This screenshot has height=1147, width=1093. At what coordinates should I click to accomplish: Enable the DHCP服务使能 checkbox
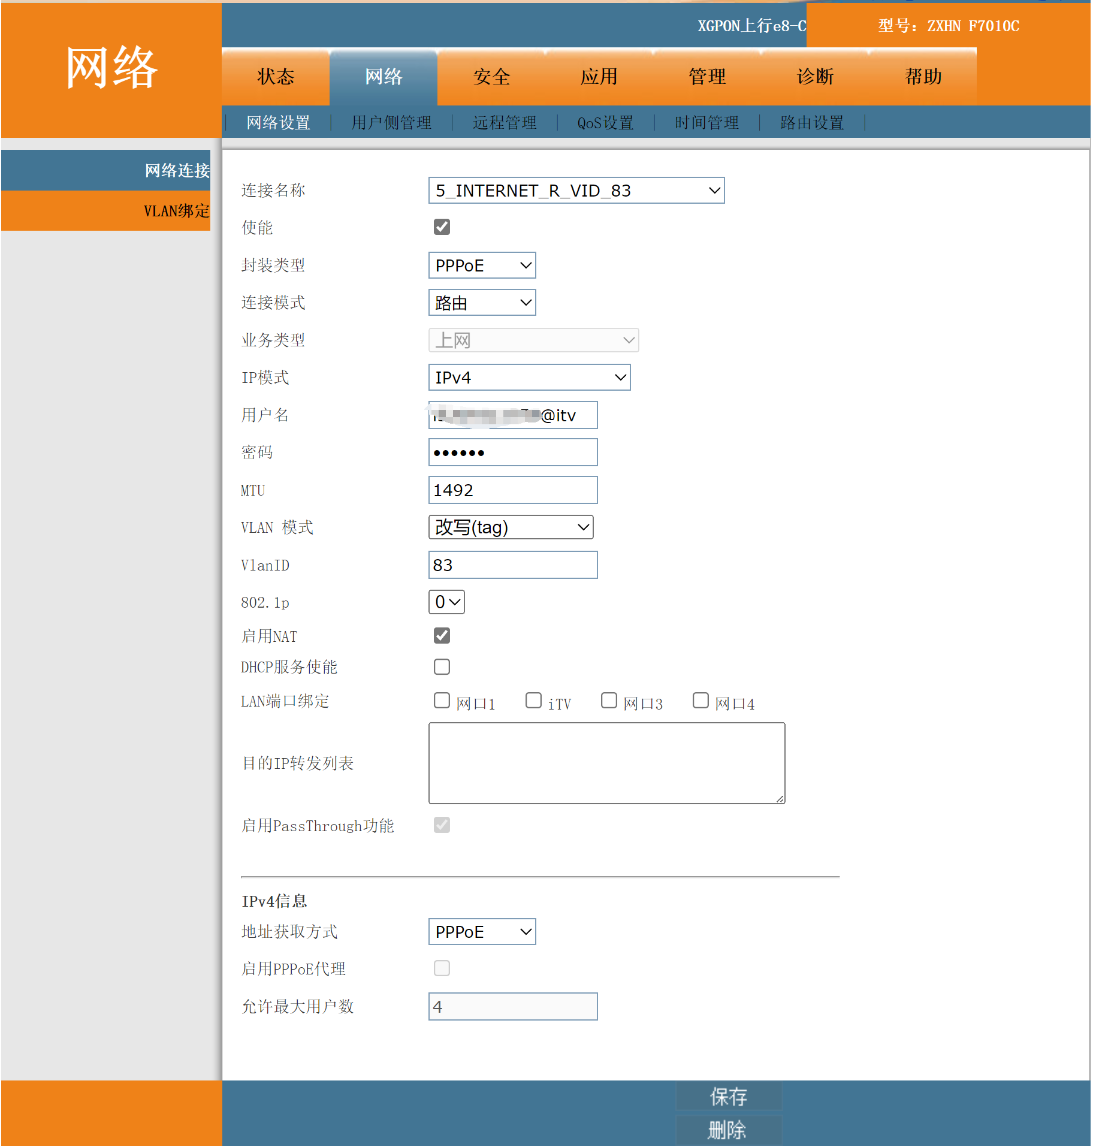coord(442,667)
